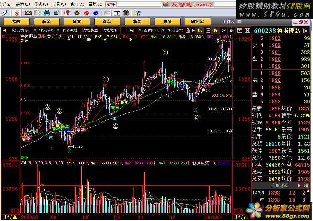Image resolution: width=313 pixels, height=221 pixels.
Task: Click buy price 1898 in 买盘 row 1
Action: pos(274,73)
